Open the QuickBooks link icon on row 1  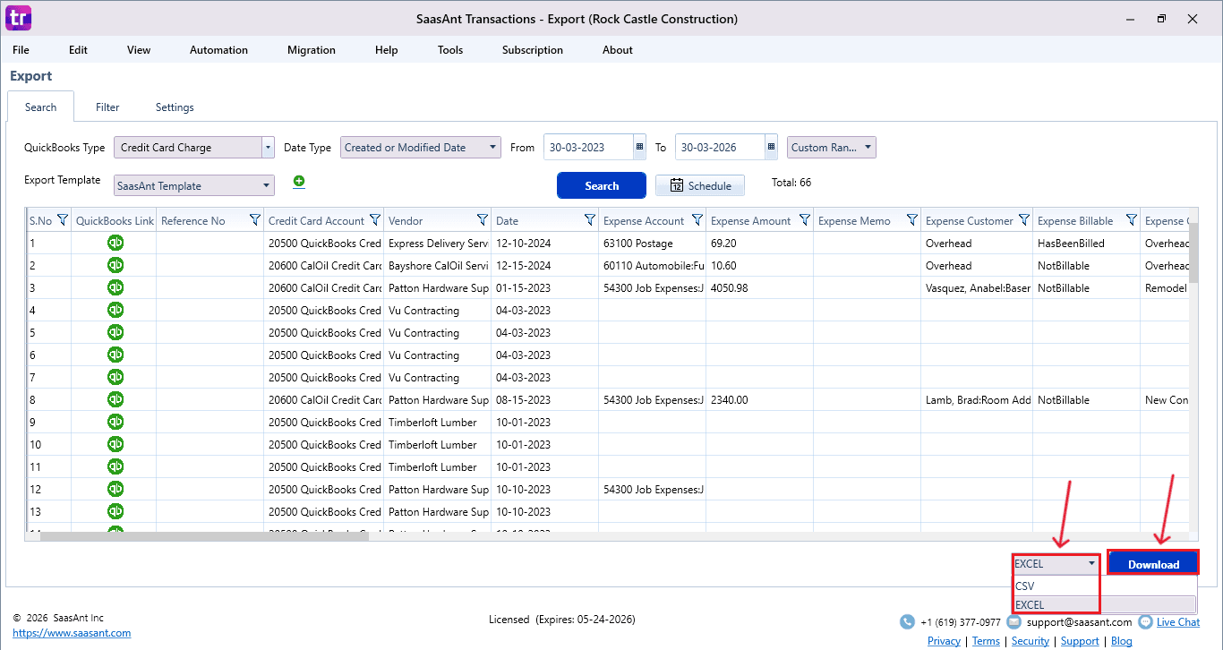click(115, 243)
